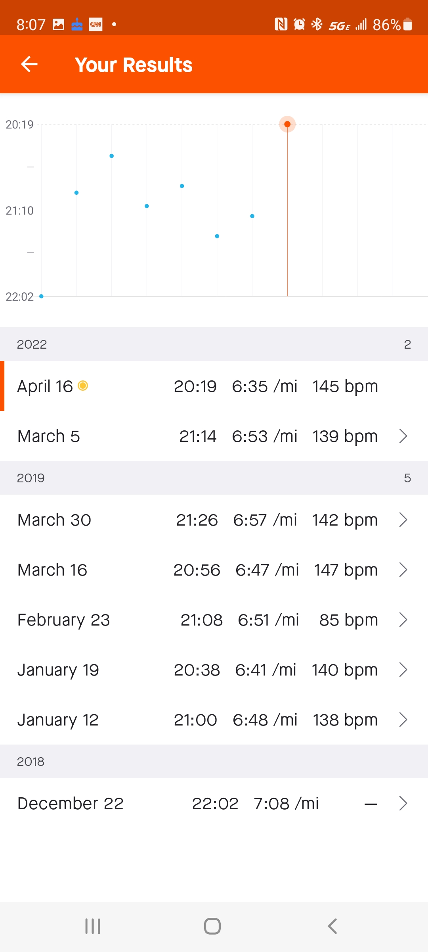This screenshot has height=952, width=428.
Task: Open the January 19 result chevron
Action: 403,670
